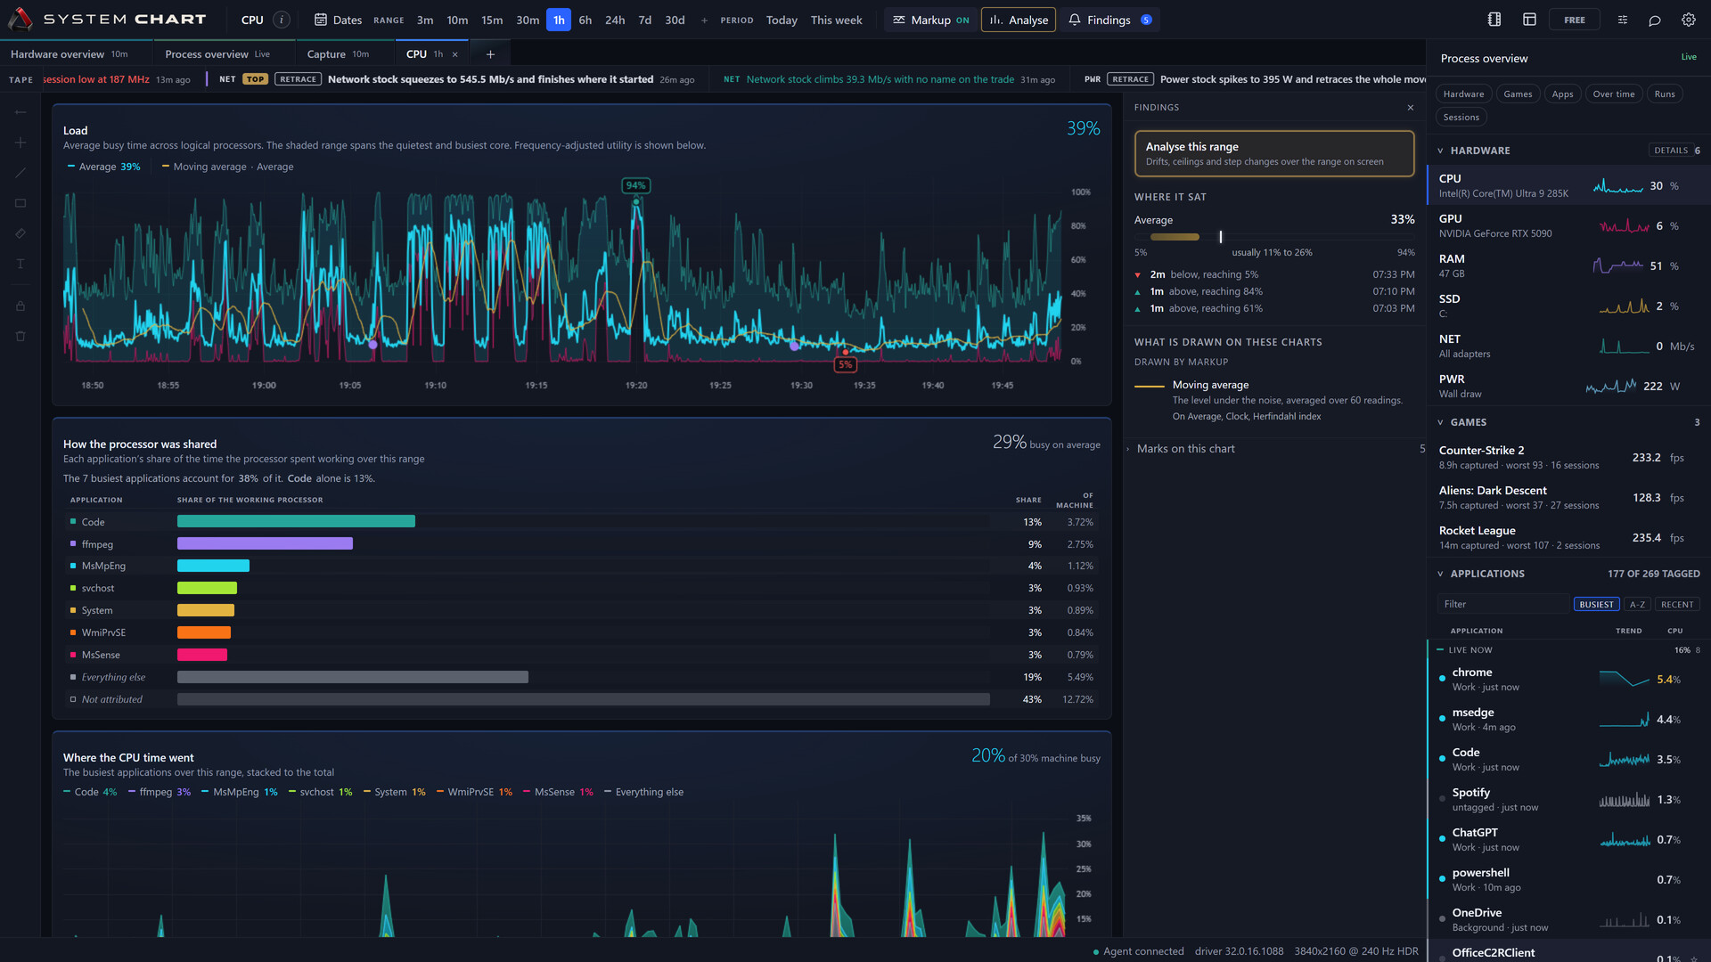Open the sliders adjustments icon
Screen dimensions: 1711x962
click(1623, 20)
